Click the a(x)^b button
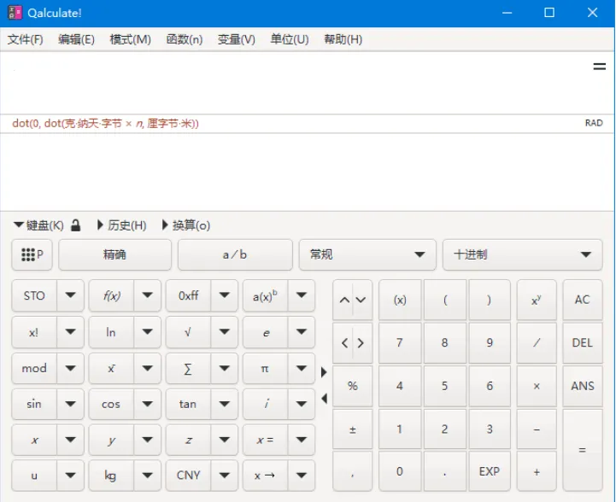Viewport: 616px width, 502px height. (265, 296)
